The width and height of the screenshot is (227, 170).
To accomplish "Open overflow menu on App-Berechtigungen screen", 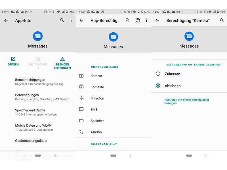I will 147,20.
